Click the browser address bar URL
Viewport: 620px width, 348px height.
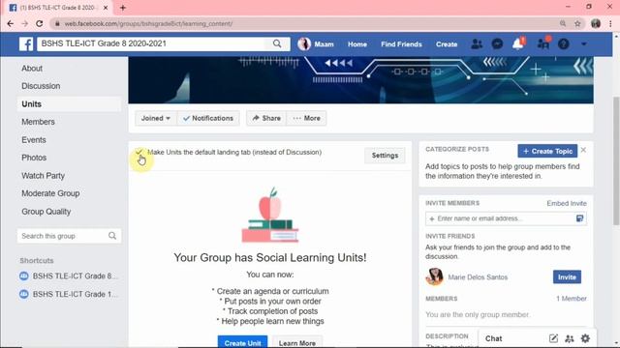point(148,23)
